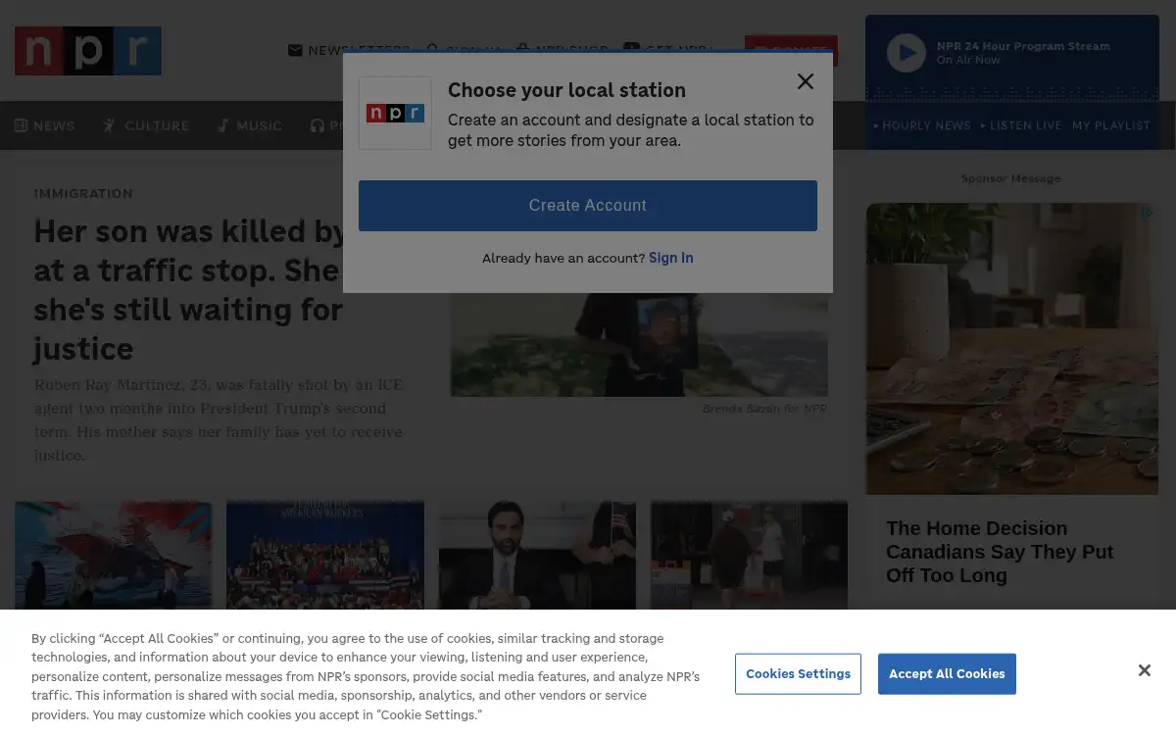This screenshot has height=735, width=1176.
Task: Click the Music note icon
Action: point(223,125)
